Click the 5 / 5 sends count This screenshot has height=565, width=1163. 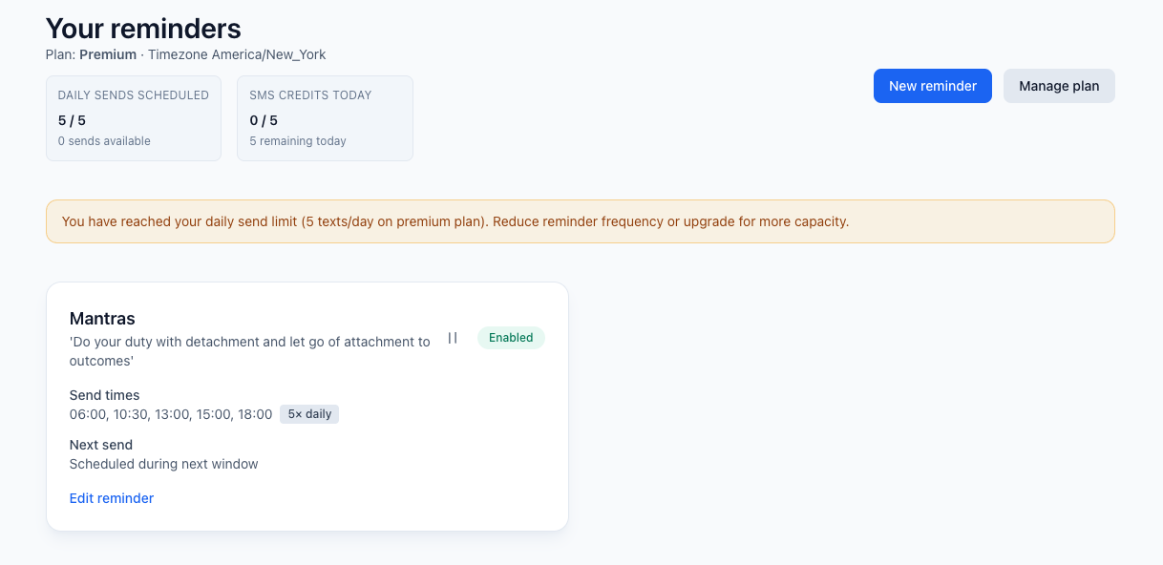point(72,120)
